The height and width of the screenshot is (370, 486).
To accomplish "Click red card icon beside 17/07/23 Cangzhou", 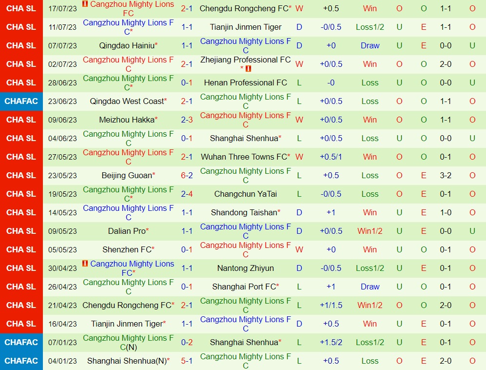I will [85, 4].
